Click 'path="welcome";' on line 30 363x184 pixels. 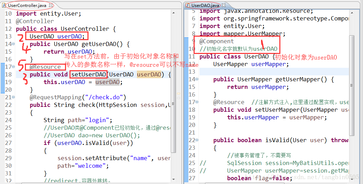(x=83, y=166)
